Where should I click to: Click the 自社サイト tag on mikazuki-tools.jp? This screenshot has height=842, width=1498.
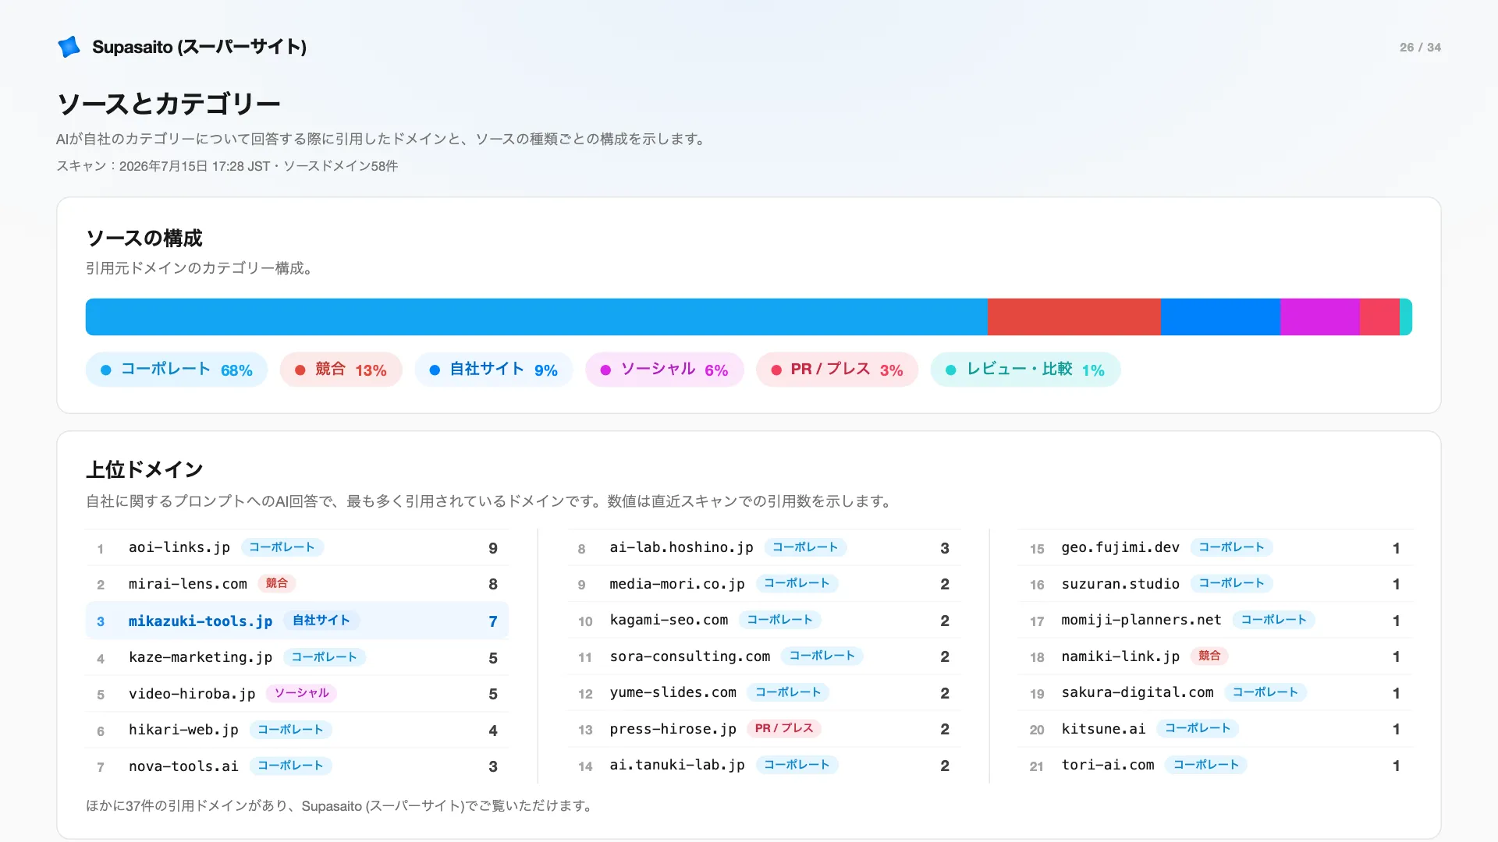[321, 621]
